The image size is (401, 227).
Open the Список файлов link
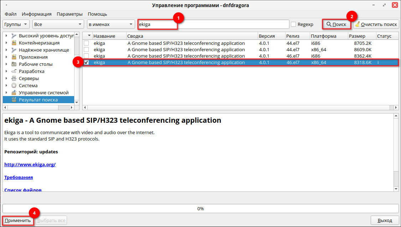tap(23, 190)
